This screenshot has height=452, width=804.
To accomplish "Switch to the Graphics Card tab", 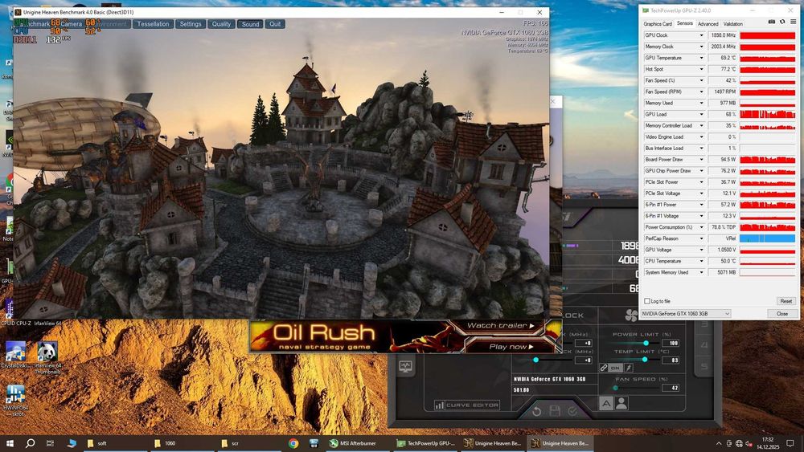I will 658,23.
